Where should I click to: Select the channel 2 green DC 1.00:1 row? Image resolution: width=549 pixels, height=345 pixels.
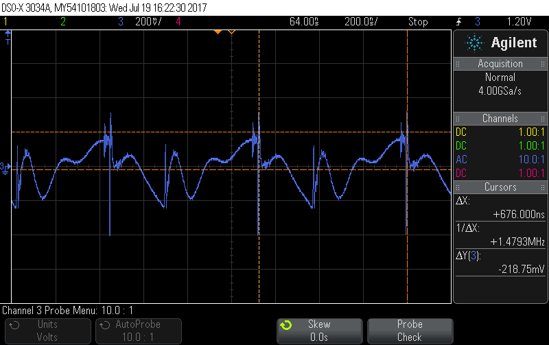tap(500, 146)
